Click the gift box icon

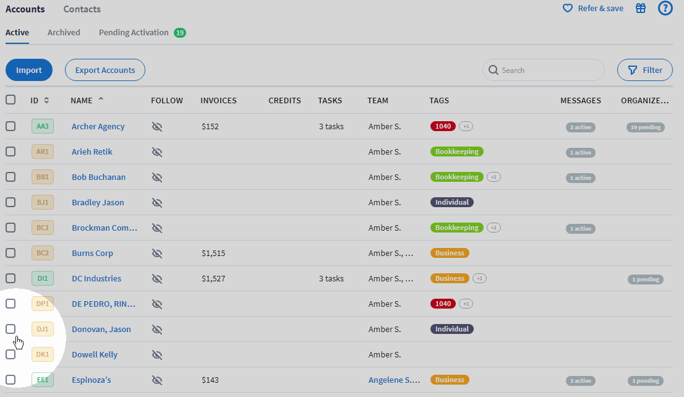(x=641, y=9)
